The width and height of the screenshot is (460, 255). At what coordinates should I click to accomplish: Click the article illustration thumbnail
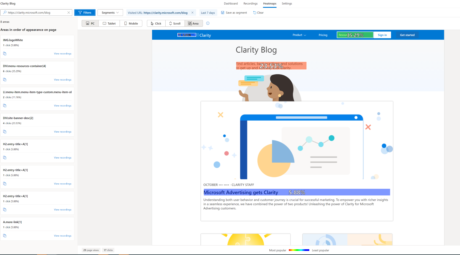297,140
